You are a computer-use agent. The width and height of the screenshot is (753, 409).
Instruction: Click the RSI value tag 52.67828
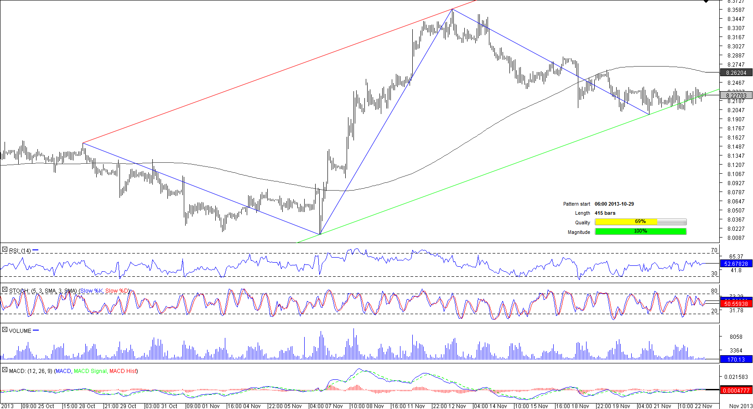[736, 264]
